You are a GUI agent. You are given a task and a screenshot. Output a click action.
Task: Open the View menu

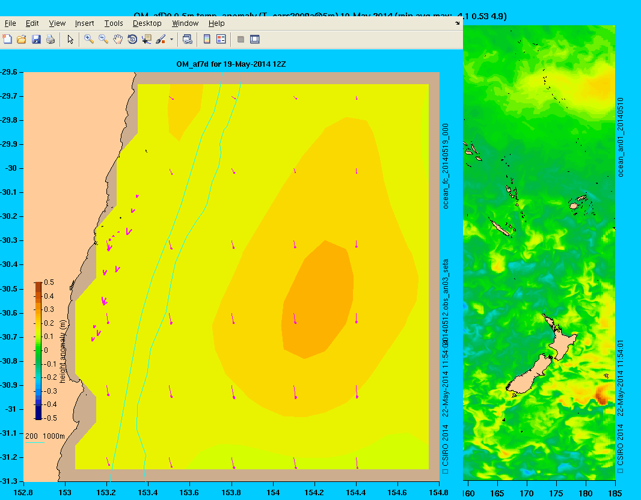pyautogui.click(x=57, y=23)
